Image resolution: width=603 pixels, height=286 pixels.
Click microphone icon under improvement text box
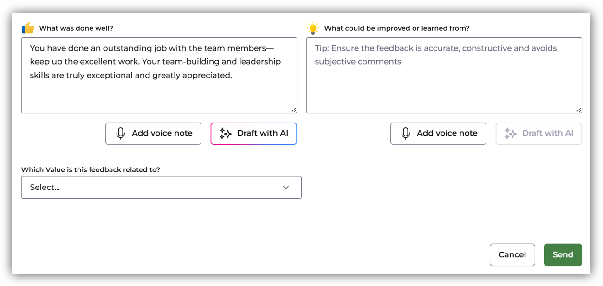[406, 134]
